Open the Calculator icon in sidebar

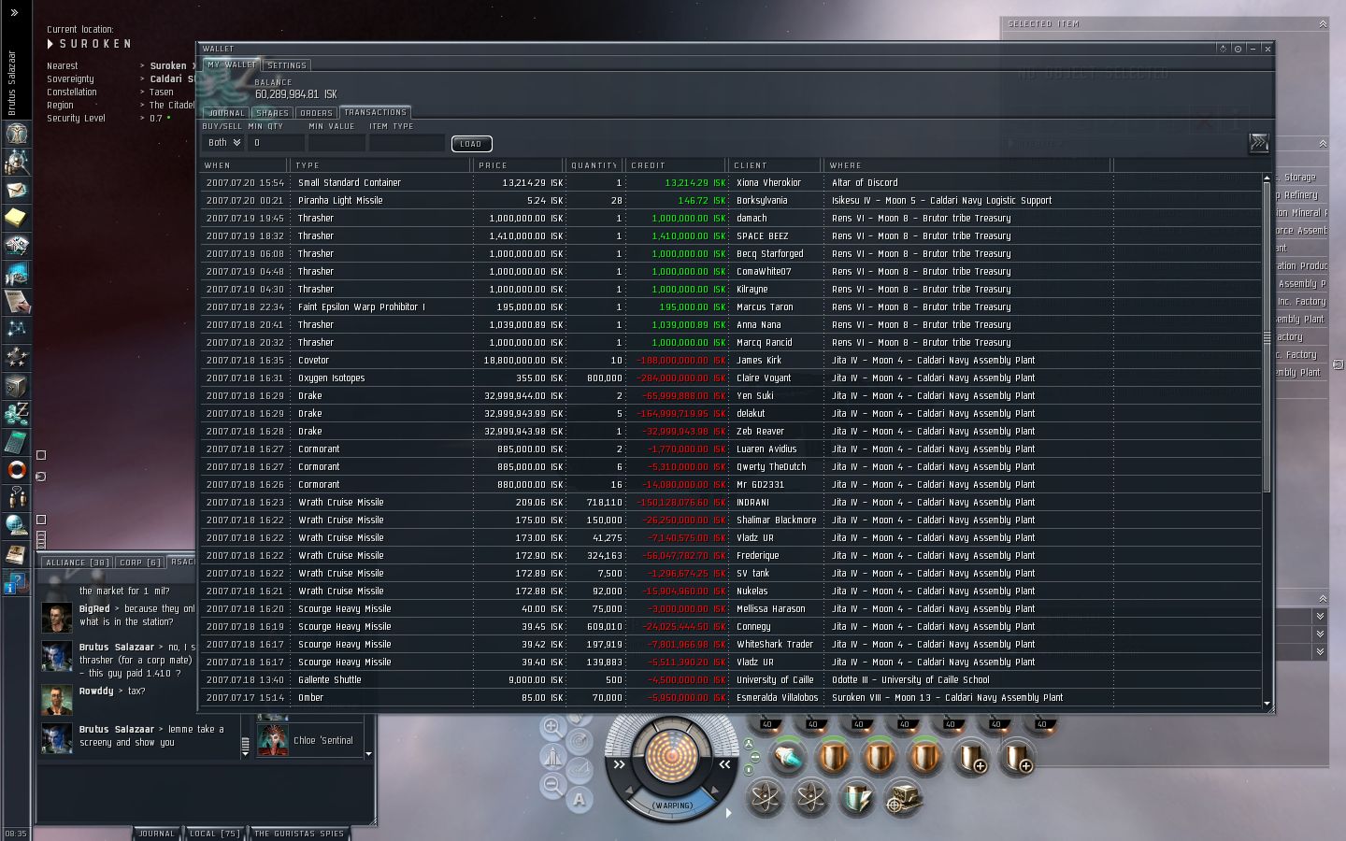pos(16,441)
